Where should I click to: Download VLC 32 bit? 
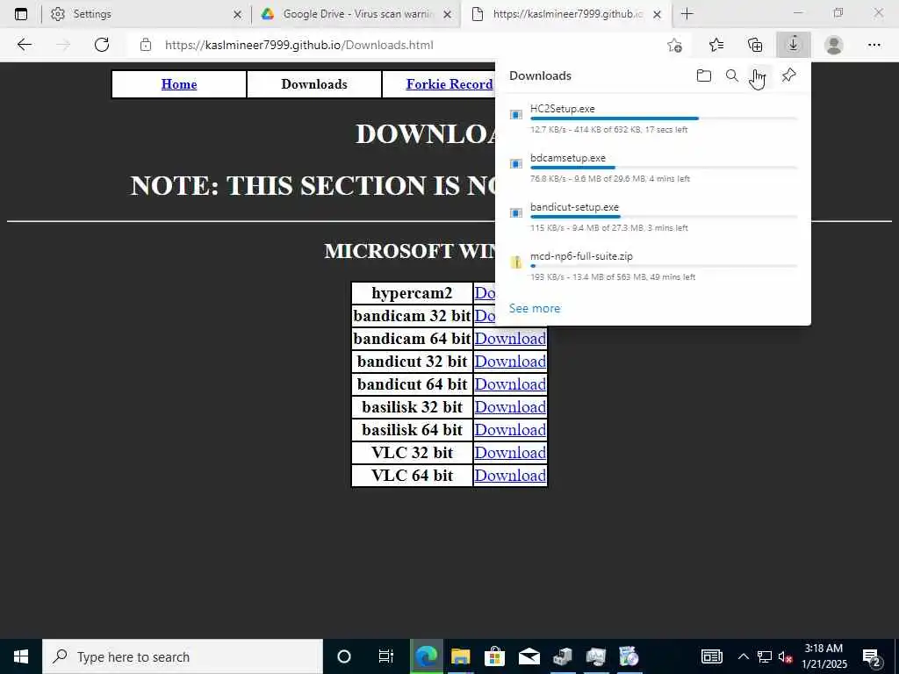point(510,453)
